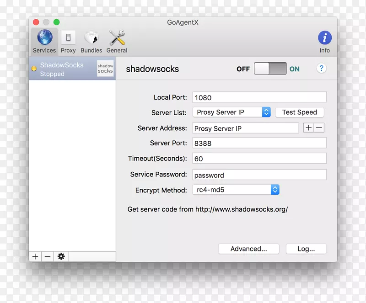The height and width of the screenshot is (303, 366).
Task: Toggle the shadowsocks OFF/ON switch
Action: coord(270,69)
